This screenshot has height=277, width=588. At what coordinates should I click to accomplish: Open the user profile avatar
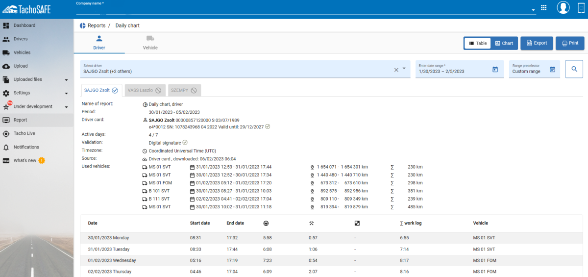(563, 7)
